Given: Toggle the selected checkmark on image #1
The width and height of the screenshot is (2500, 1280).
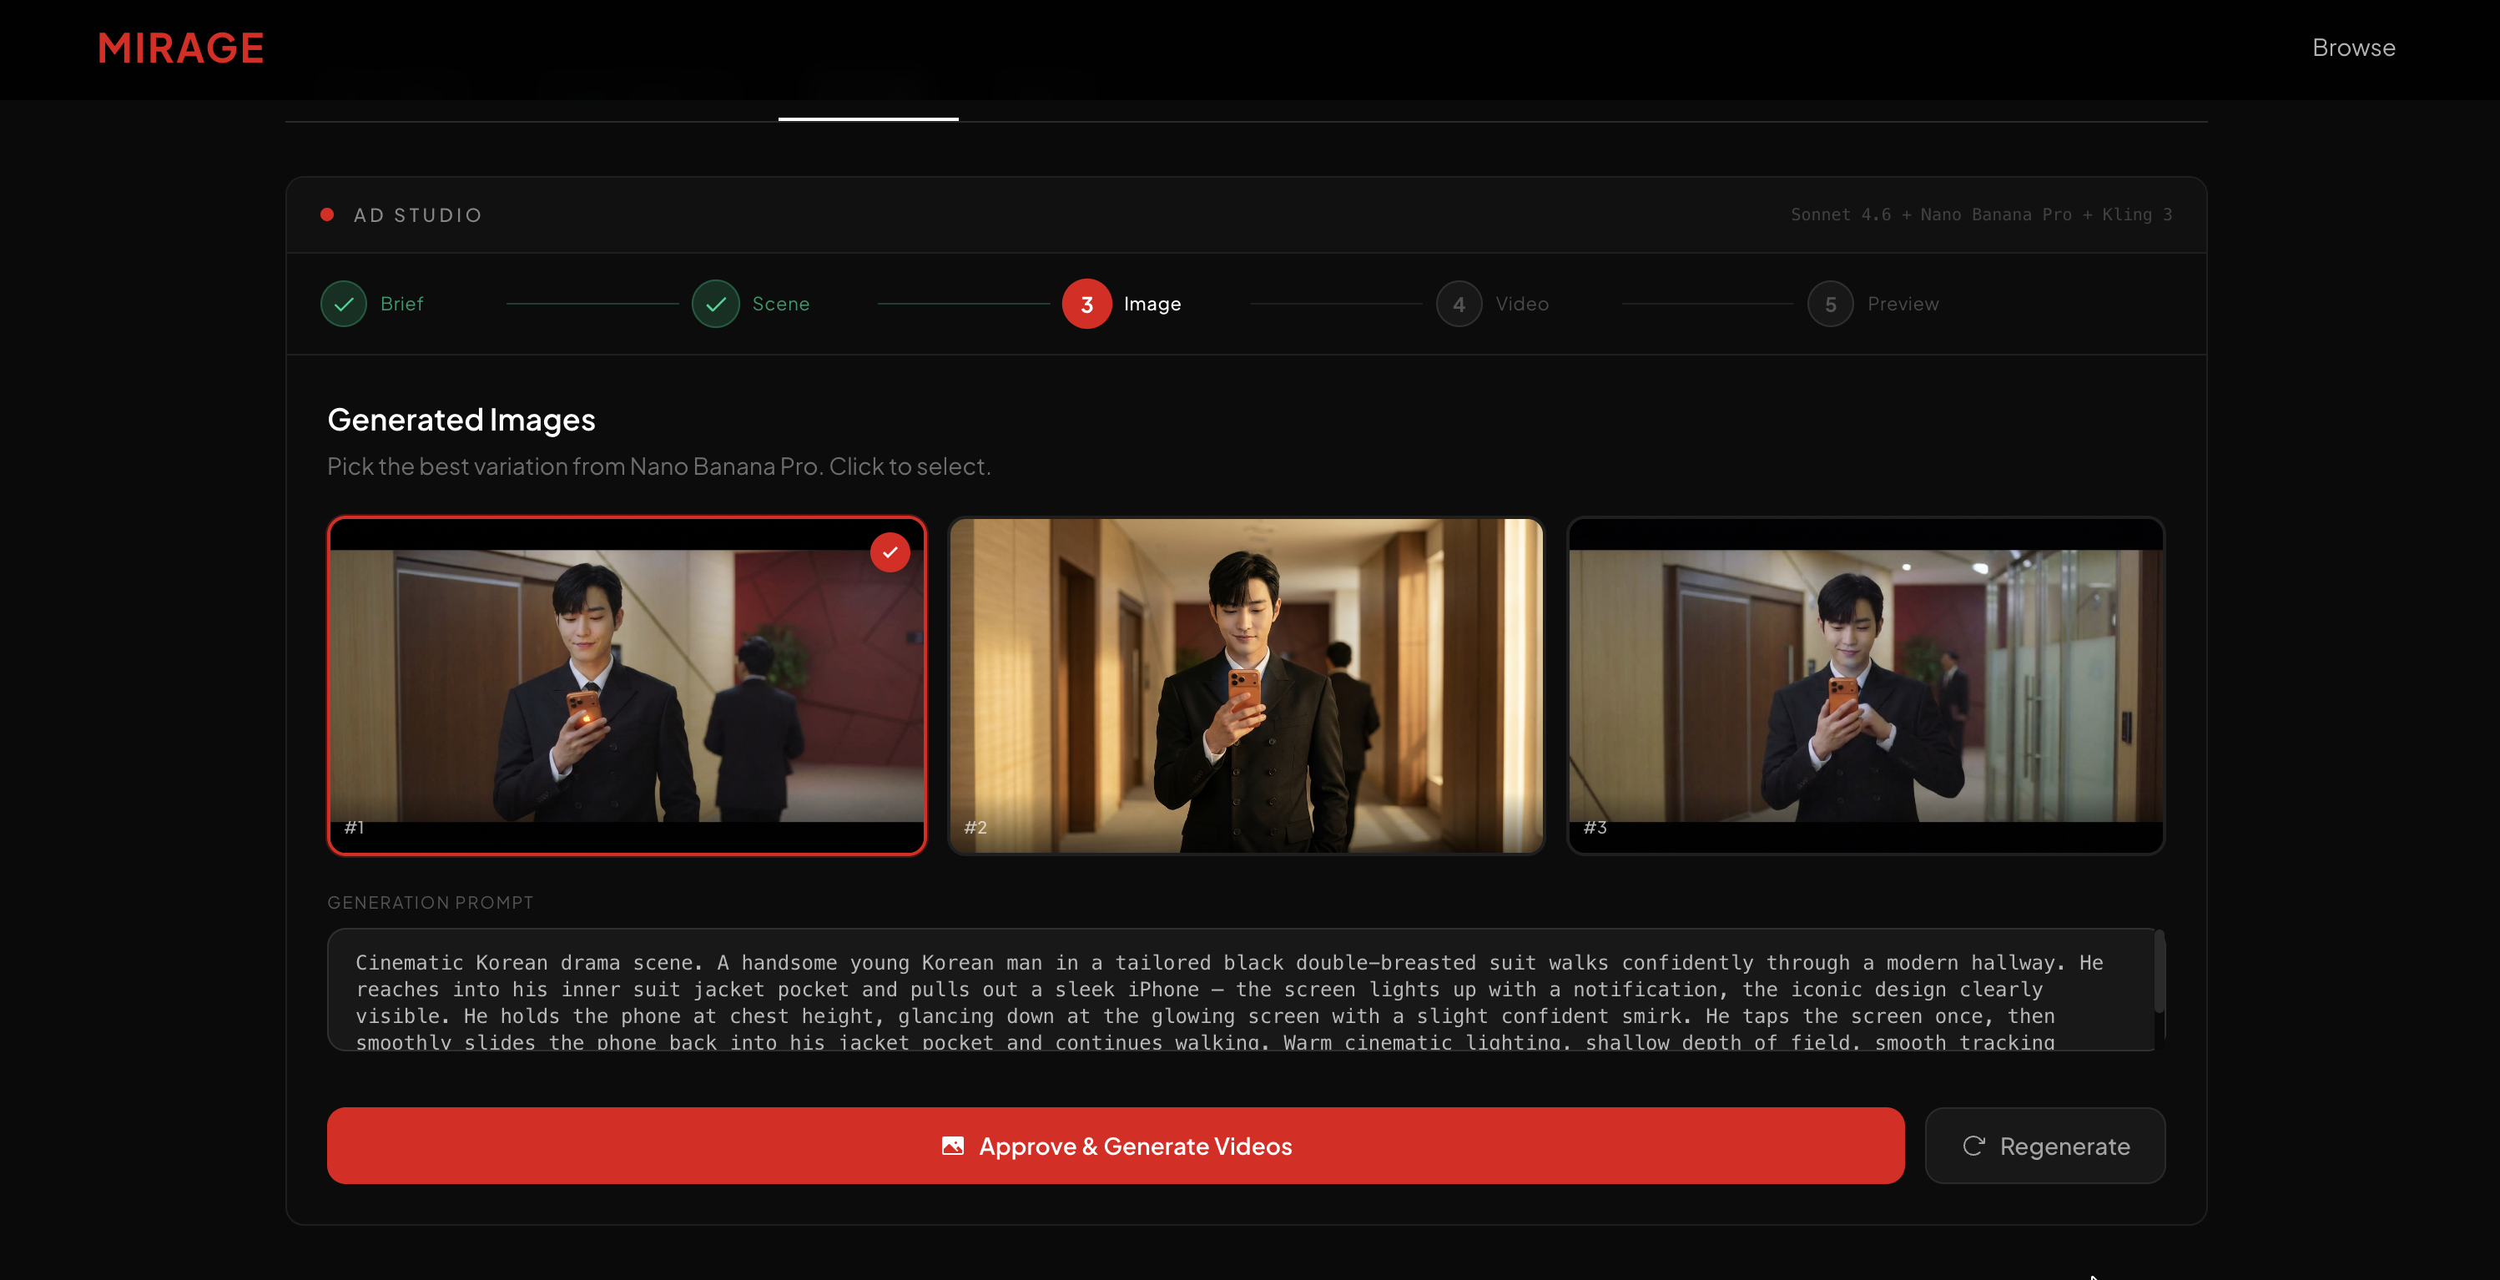Looking at the screenshot, I should (x=889, y=552).
